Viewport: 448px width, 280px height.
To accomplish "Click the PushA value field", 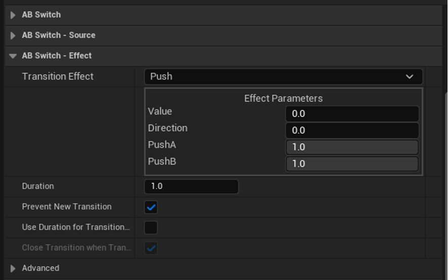I will [x=352, y=147].
